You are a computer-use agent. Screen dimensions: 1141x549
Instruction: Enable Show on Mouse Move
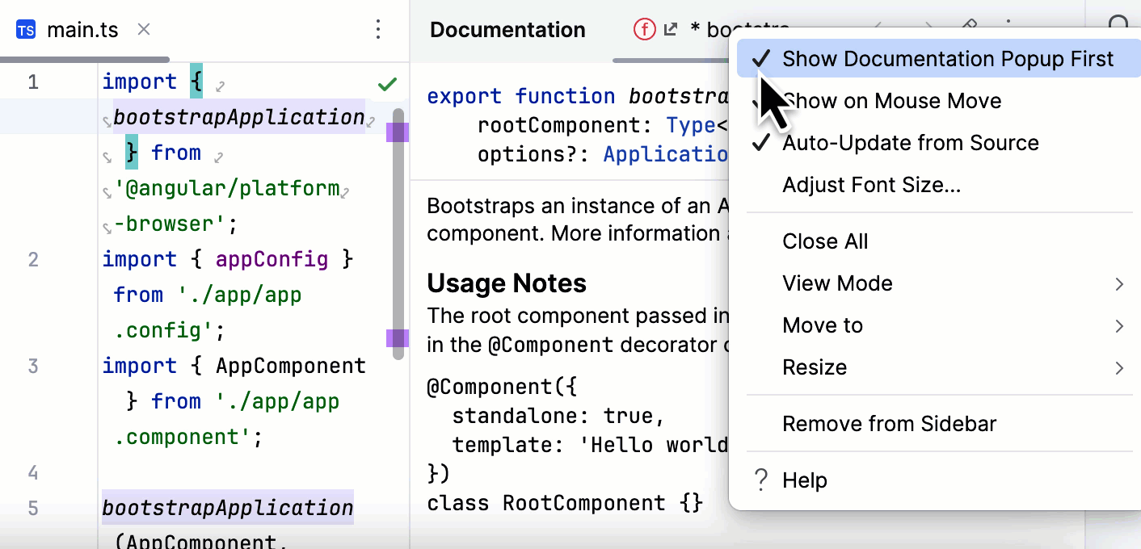coord(891,100)
